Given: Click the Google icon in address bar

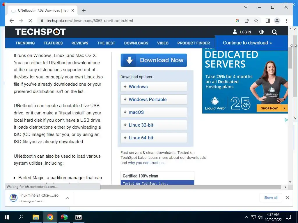Looking at the screenshot, I should pyautogui.click(x=237, y=21).
